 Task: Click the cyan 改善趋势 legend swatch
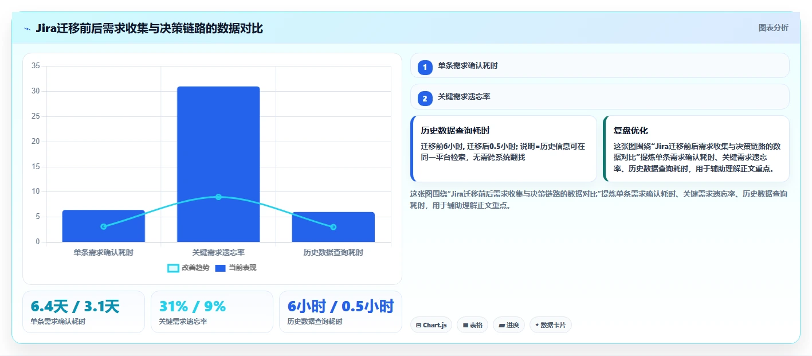(x=173, y=268)
